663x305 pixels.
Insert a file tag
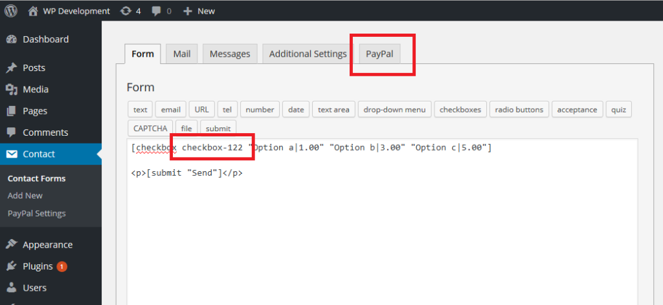point(186,128)
